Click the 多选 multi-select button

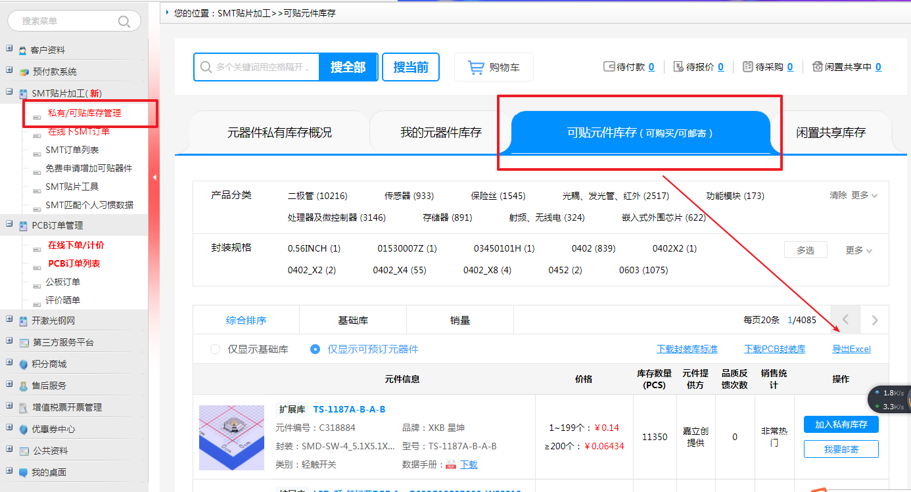tap(805, 250)
